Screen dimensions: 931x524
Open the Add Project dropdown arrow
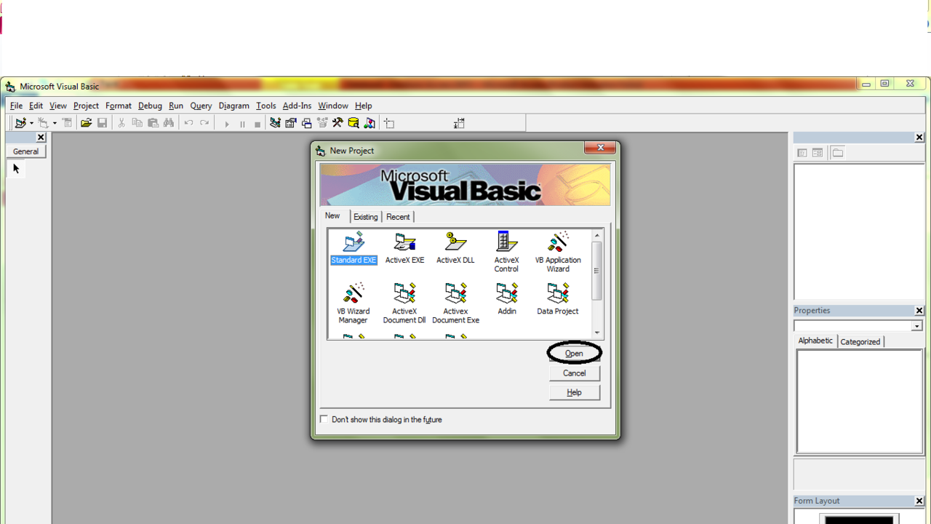point(31,124)
